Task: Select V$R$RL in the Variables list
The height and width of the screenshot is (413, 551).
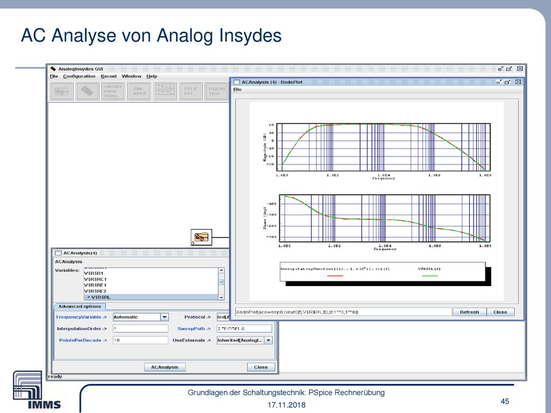Action: [151, 297]
